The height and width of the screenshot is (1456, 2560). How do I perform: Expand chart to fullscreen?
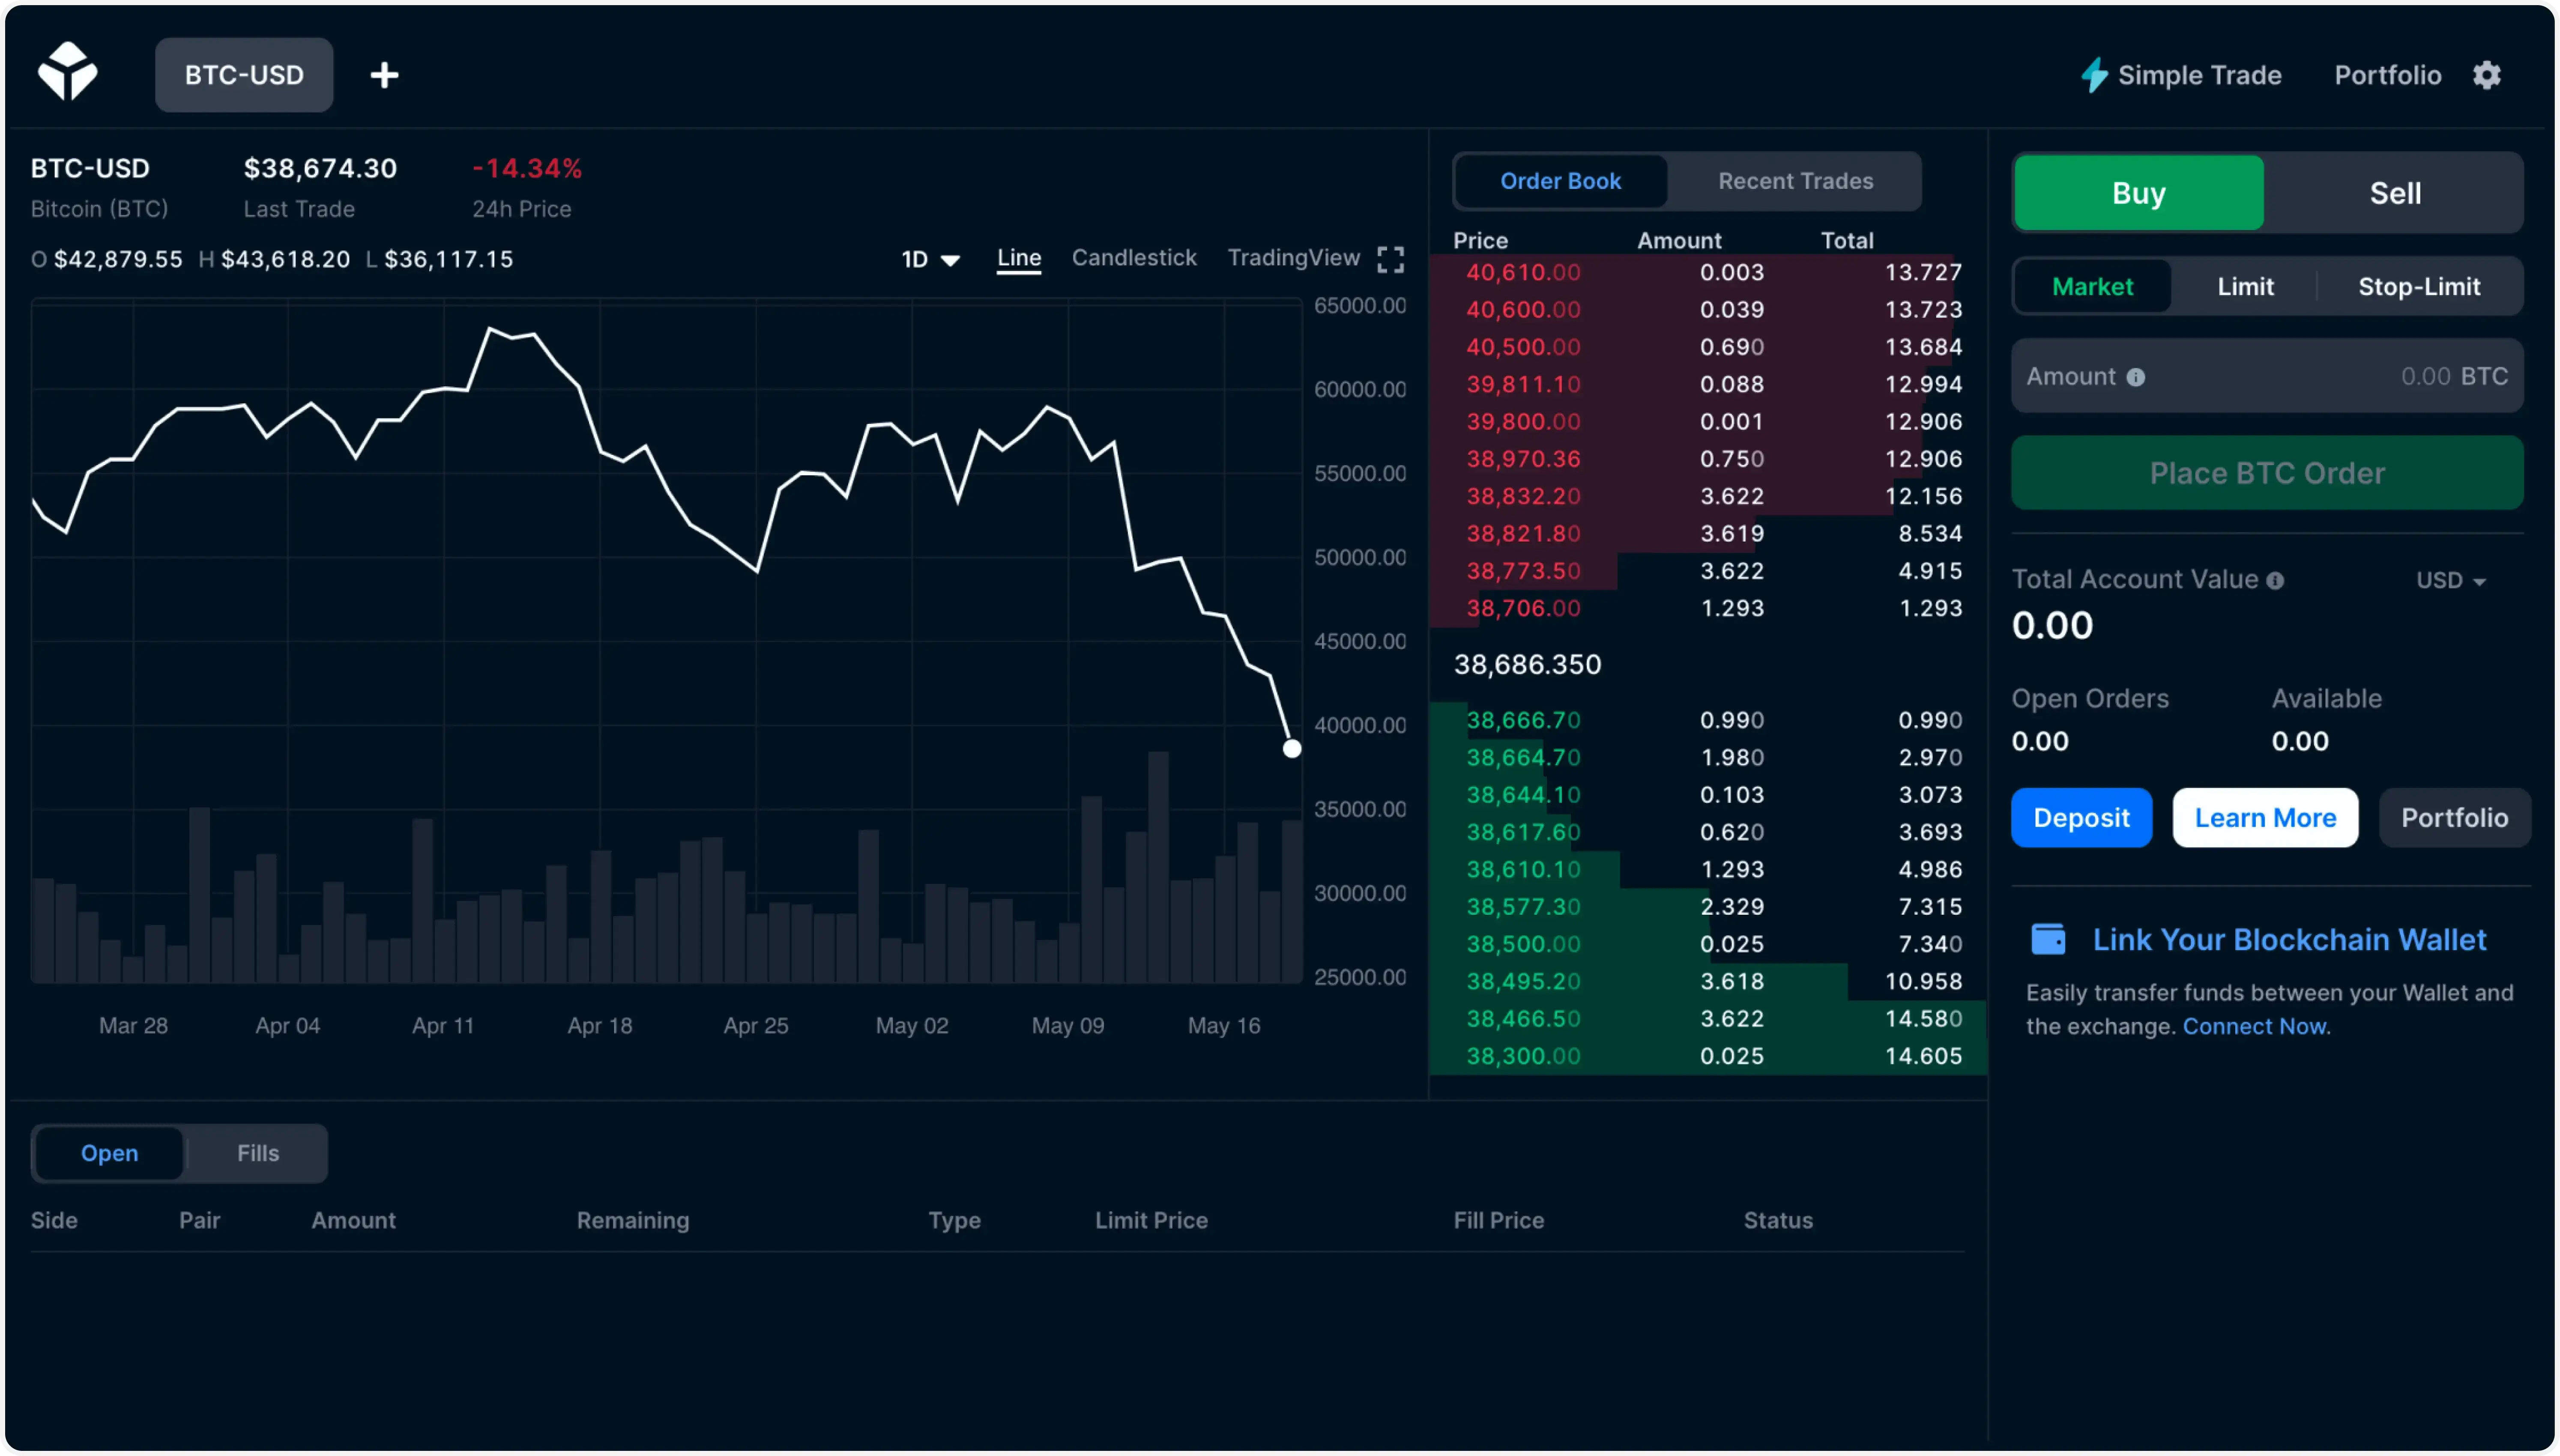pyautogui.click(x=1390, y=259)
